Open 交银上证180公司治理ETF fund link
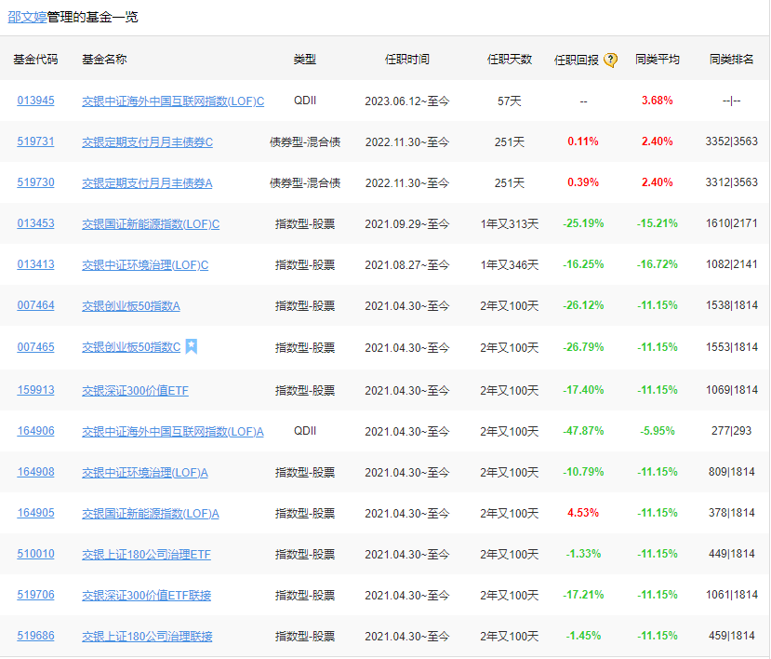Image resolution: width=771 pixels, height=659 pixels. coord(146,555)
